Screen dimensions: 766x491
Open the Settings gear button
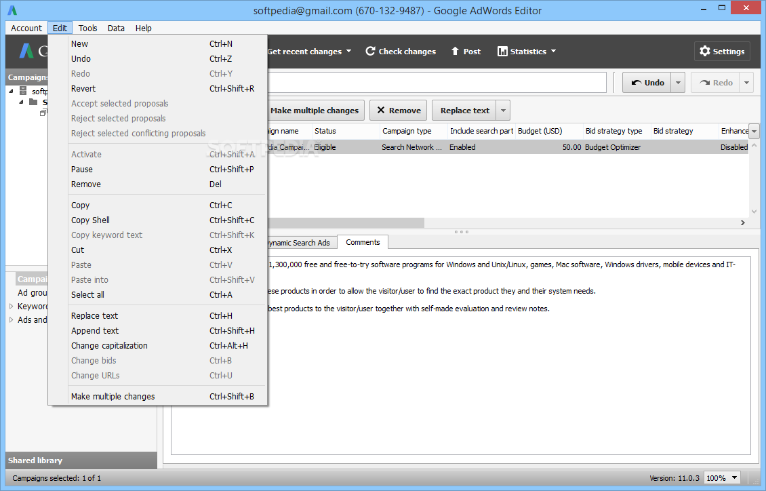721,52
